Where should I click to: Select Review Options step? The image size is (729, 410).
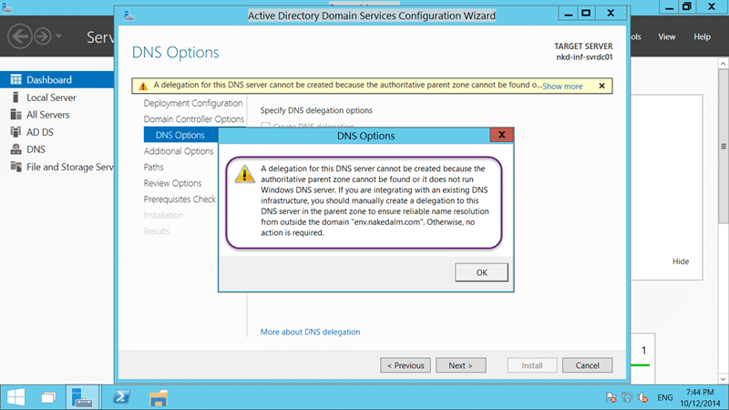(x=172, y=183)
